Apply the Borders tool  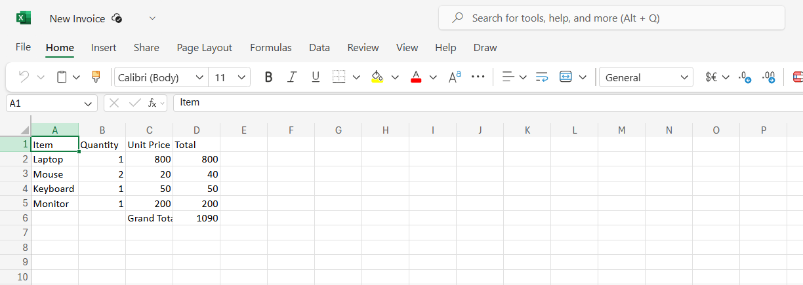(339, 77)
